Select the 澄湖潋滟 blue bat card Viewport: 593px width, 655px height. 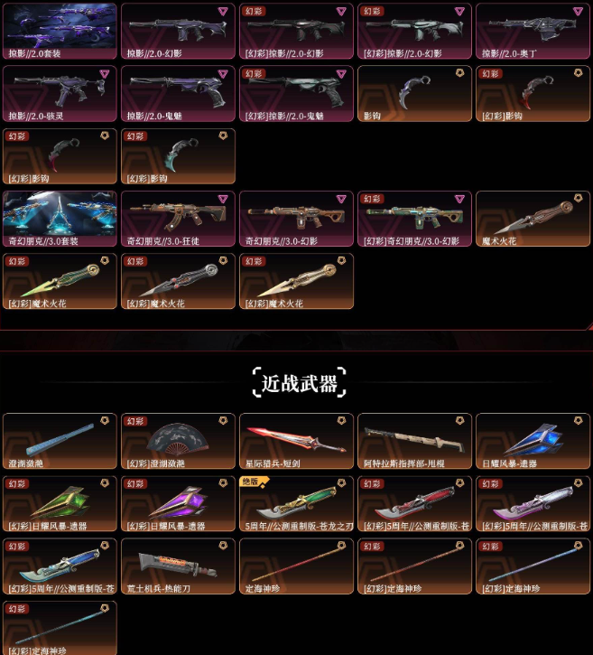pos(60,441)
